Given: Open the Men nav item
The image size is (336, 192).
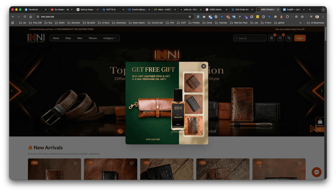Looking at the screenshot, I should (80, 38).
